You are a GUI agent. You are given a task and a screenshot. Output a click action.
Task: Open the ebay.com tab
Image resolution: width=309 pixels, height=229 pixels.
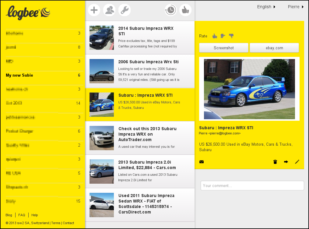click(274, 48)
